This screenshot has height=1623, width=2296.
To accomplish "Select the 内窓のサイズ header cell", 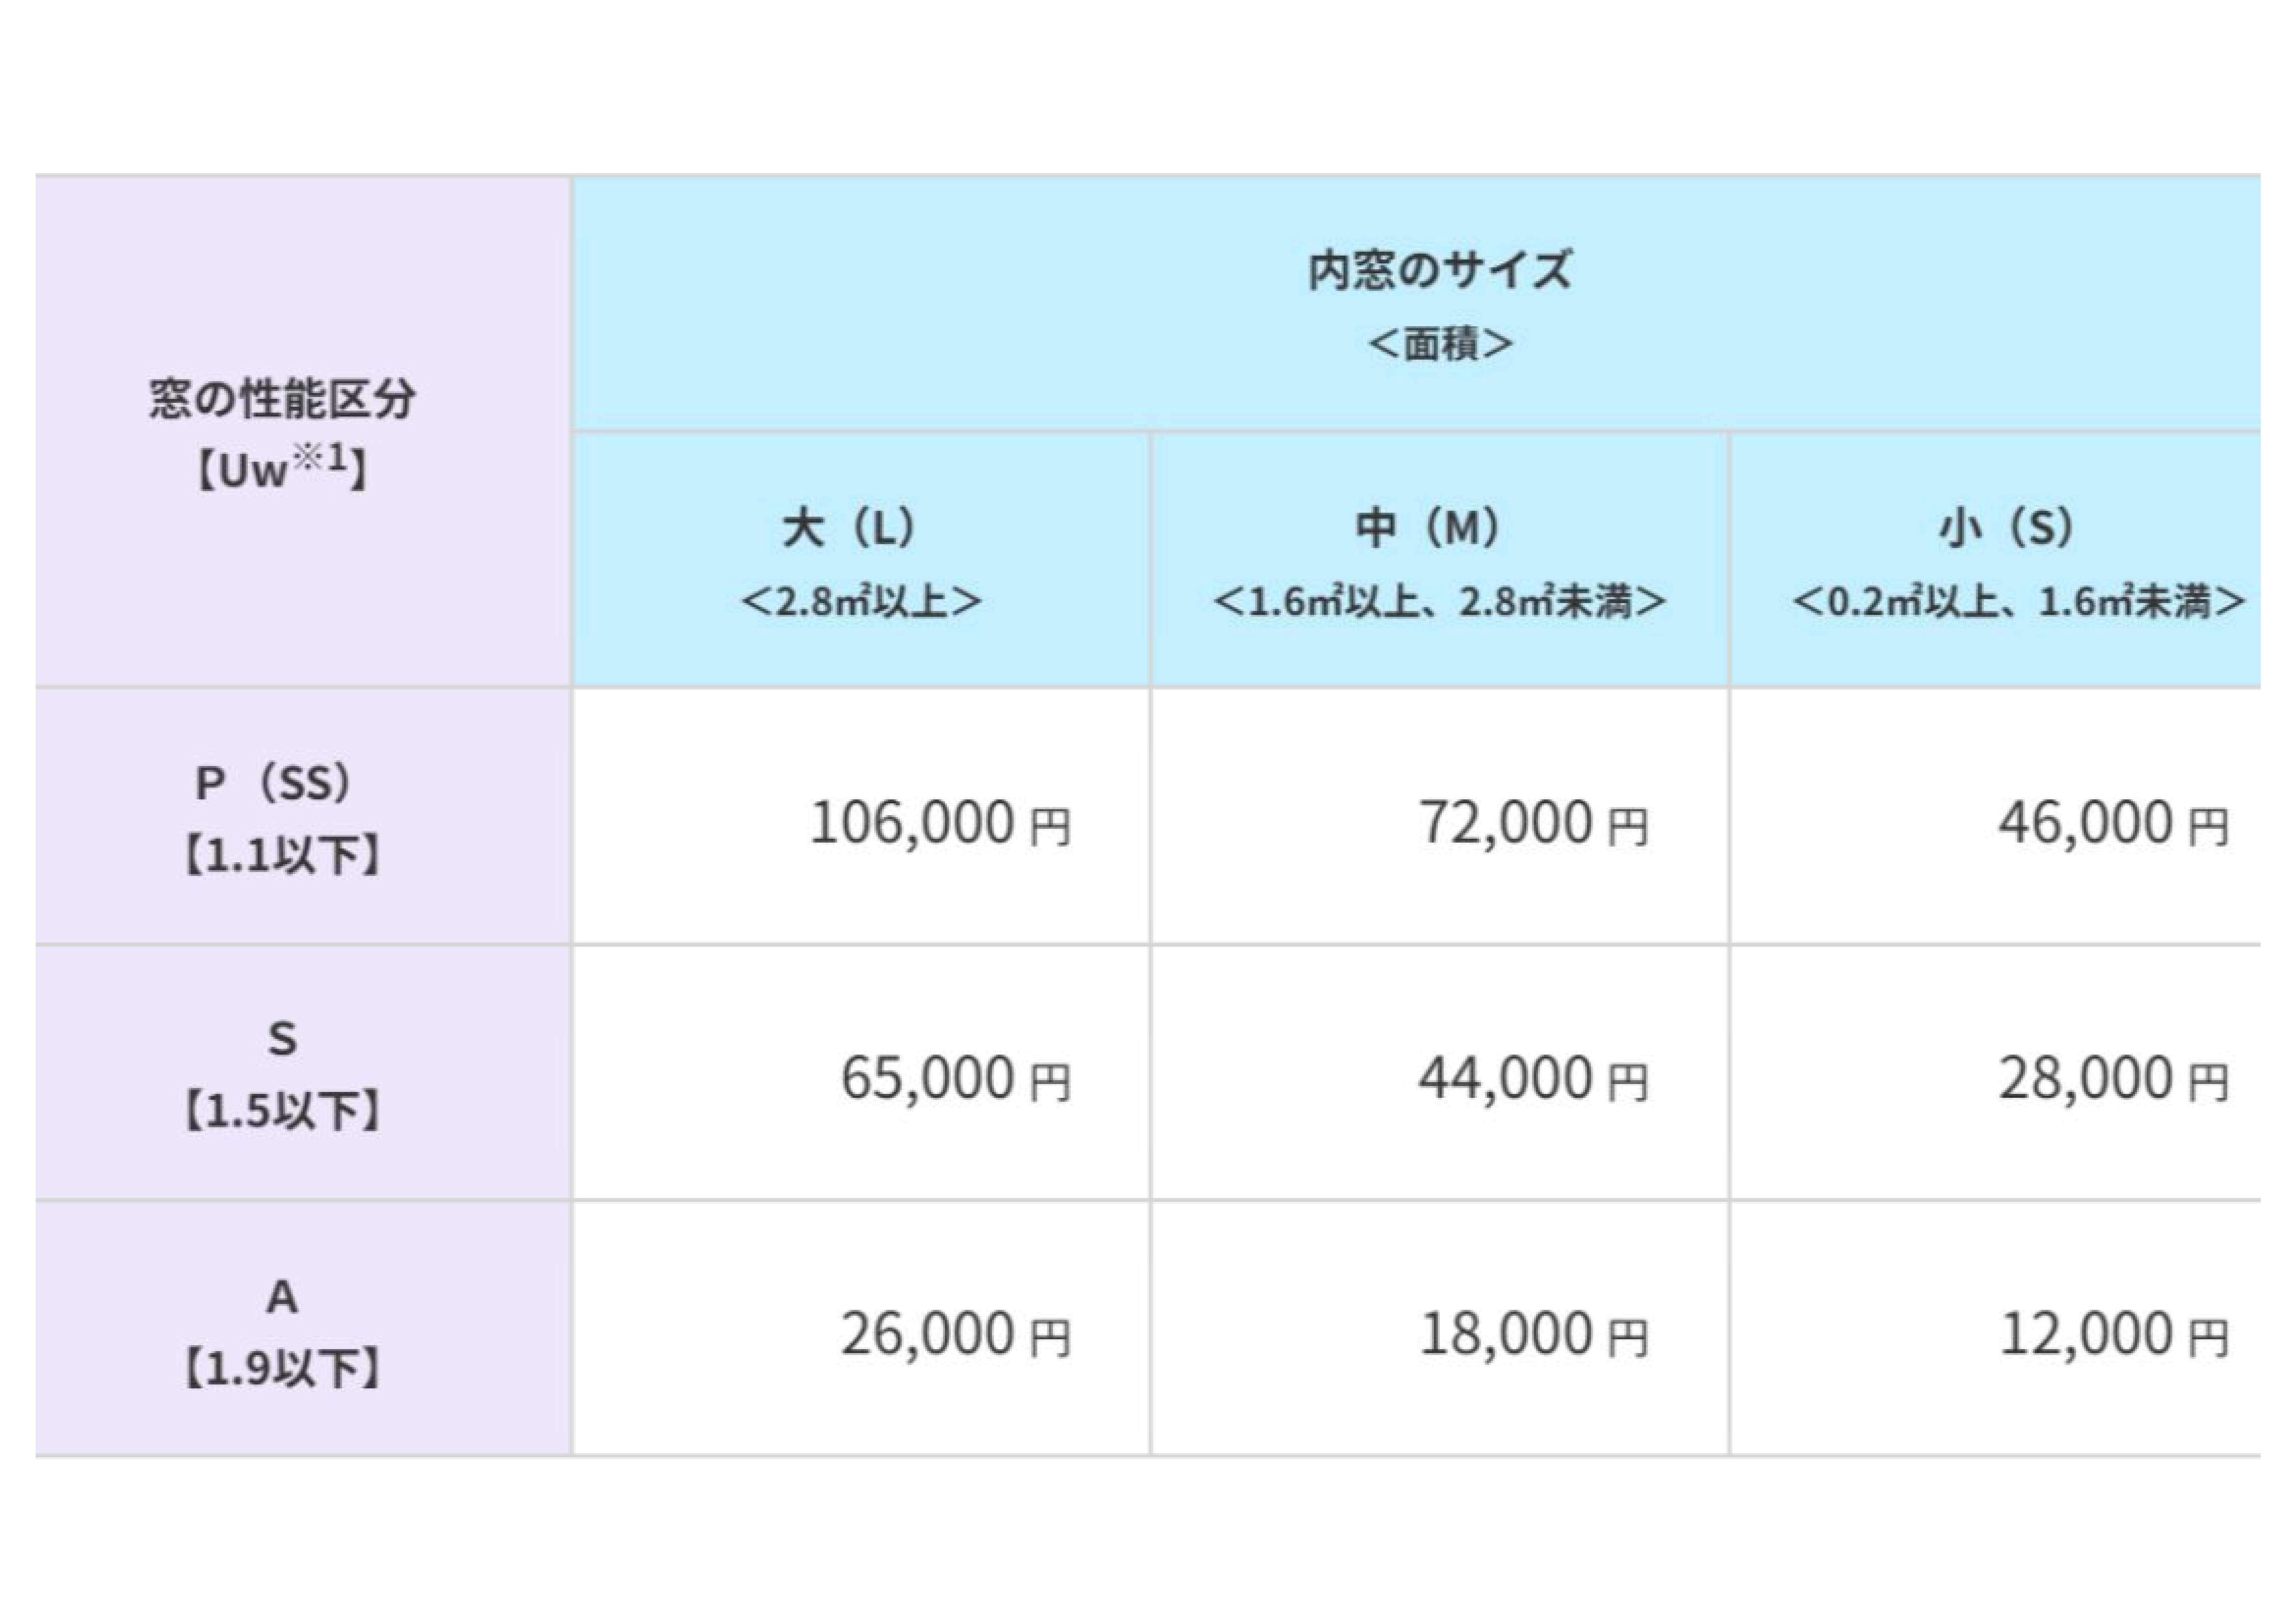I will tap(1416, 304).
